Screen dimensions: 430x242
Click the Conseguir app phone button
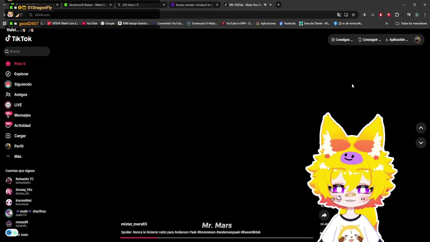coord(370,40)
